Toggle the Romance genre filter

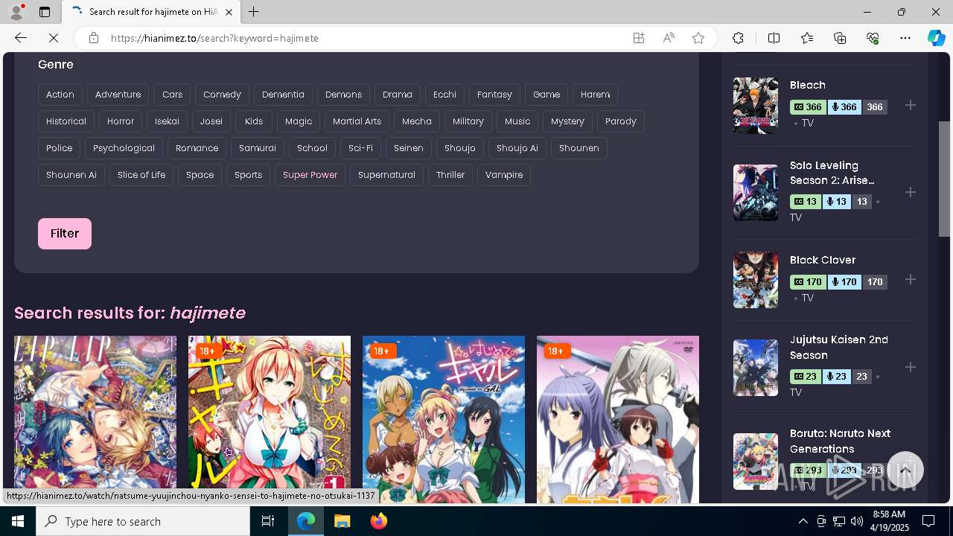(197, 148)
